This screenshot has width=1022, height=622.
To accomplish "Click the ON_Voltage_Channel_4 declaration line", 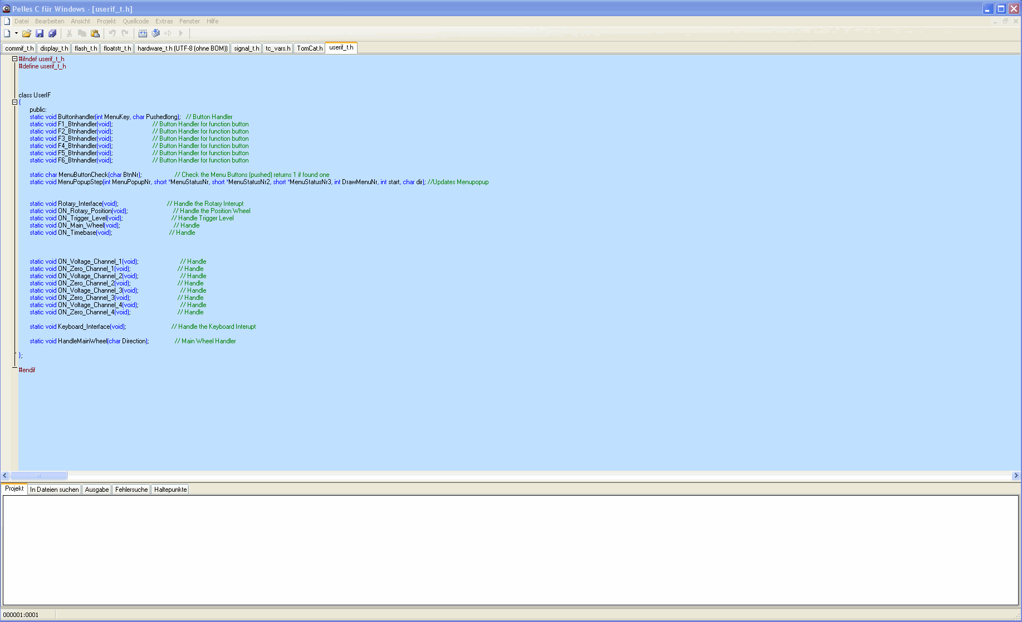I will coord(84,305).
